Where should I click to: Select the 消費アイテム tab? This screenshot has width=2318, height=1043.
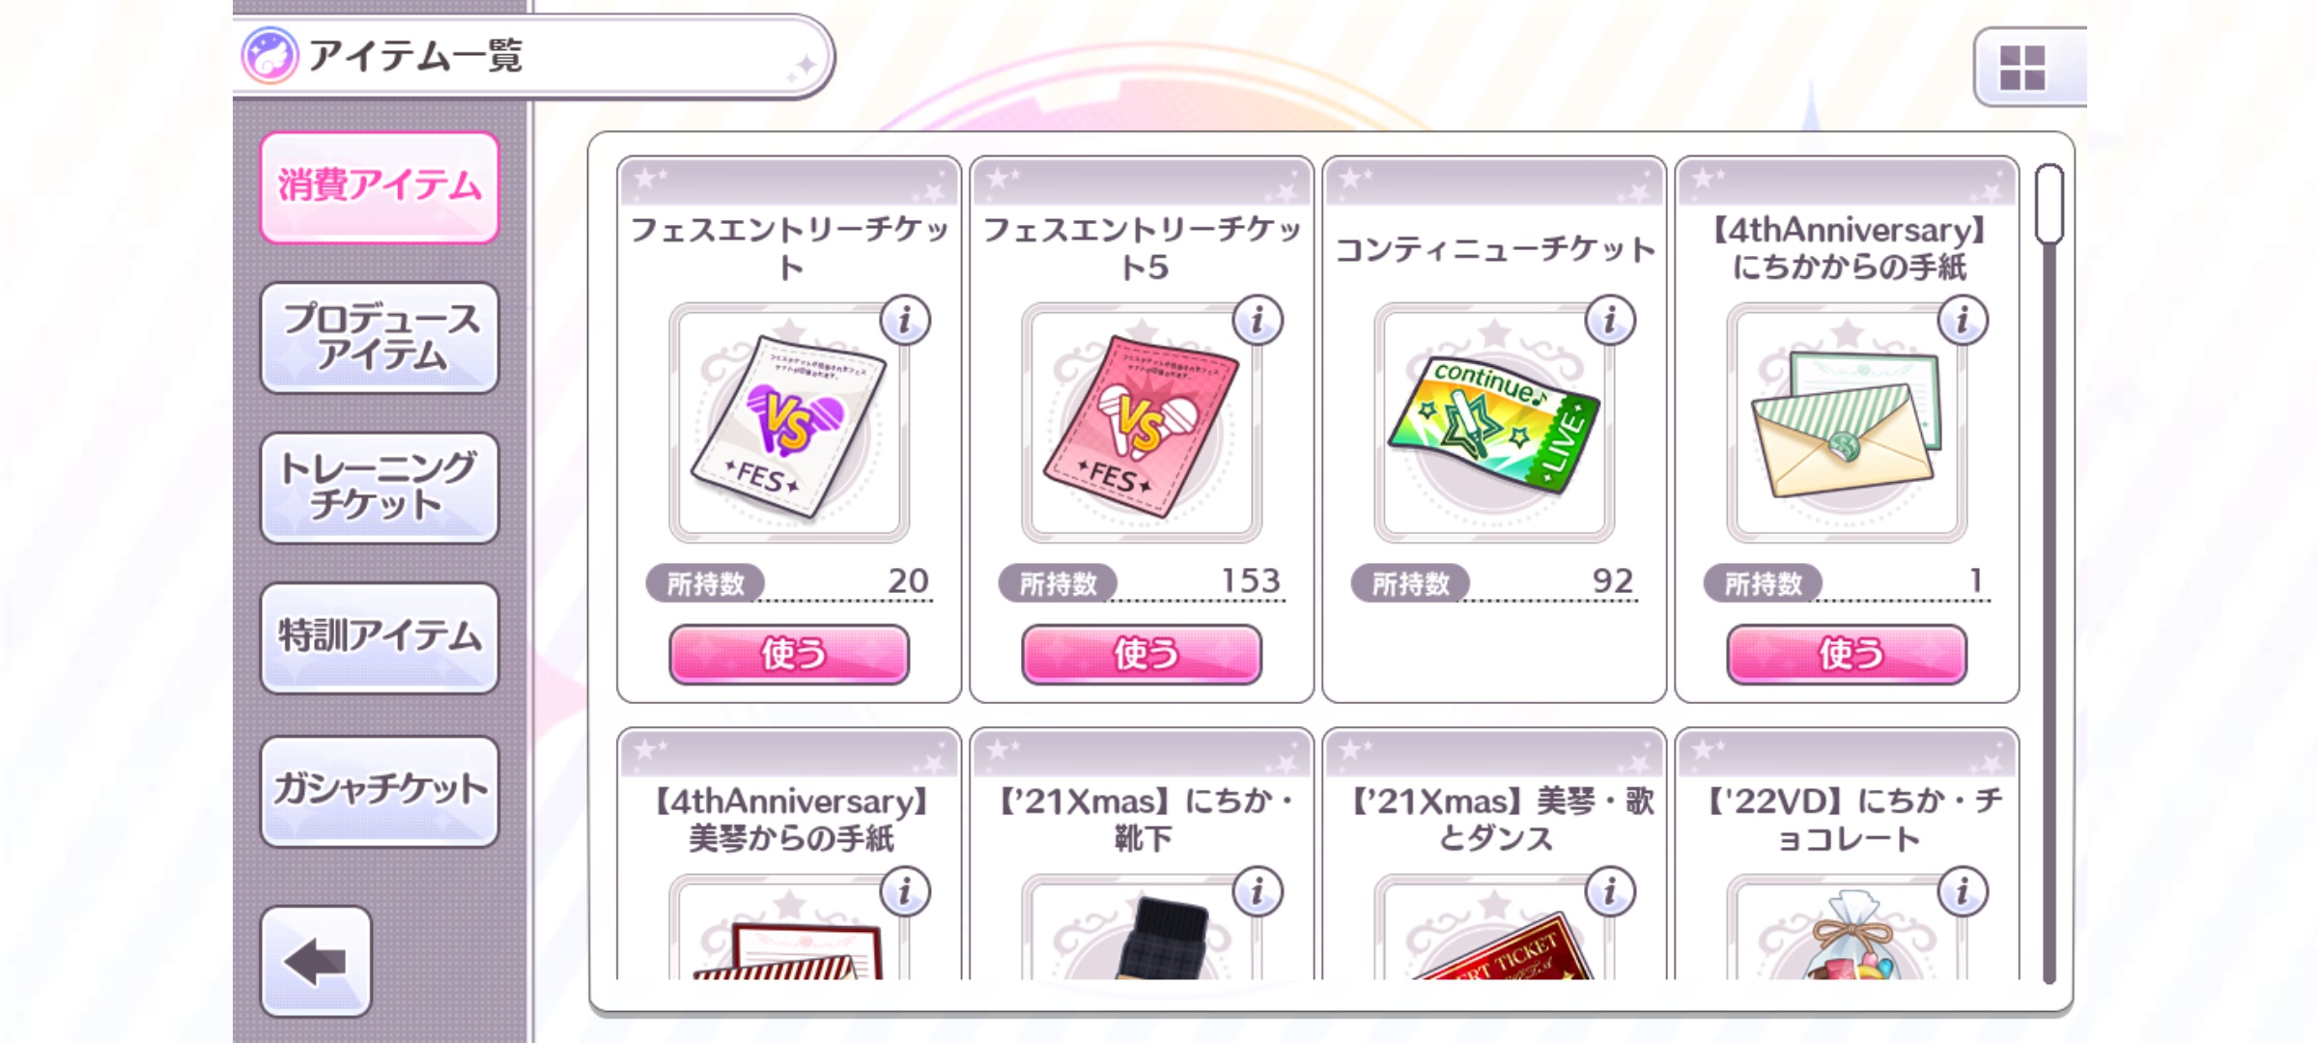pyautogui.click(x=380, y=186)
